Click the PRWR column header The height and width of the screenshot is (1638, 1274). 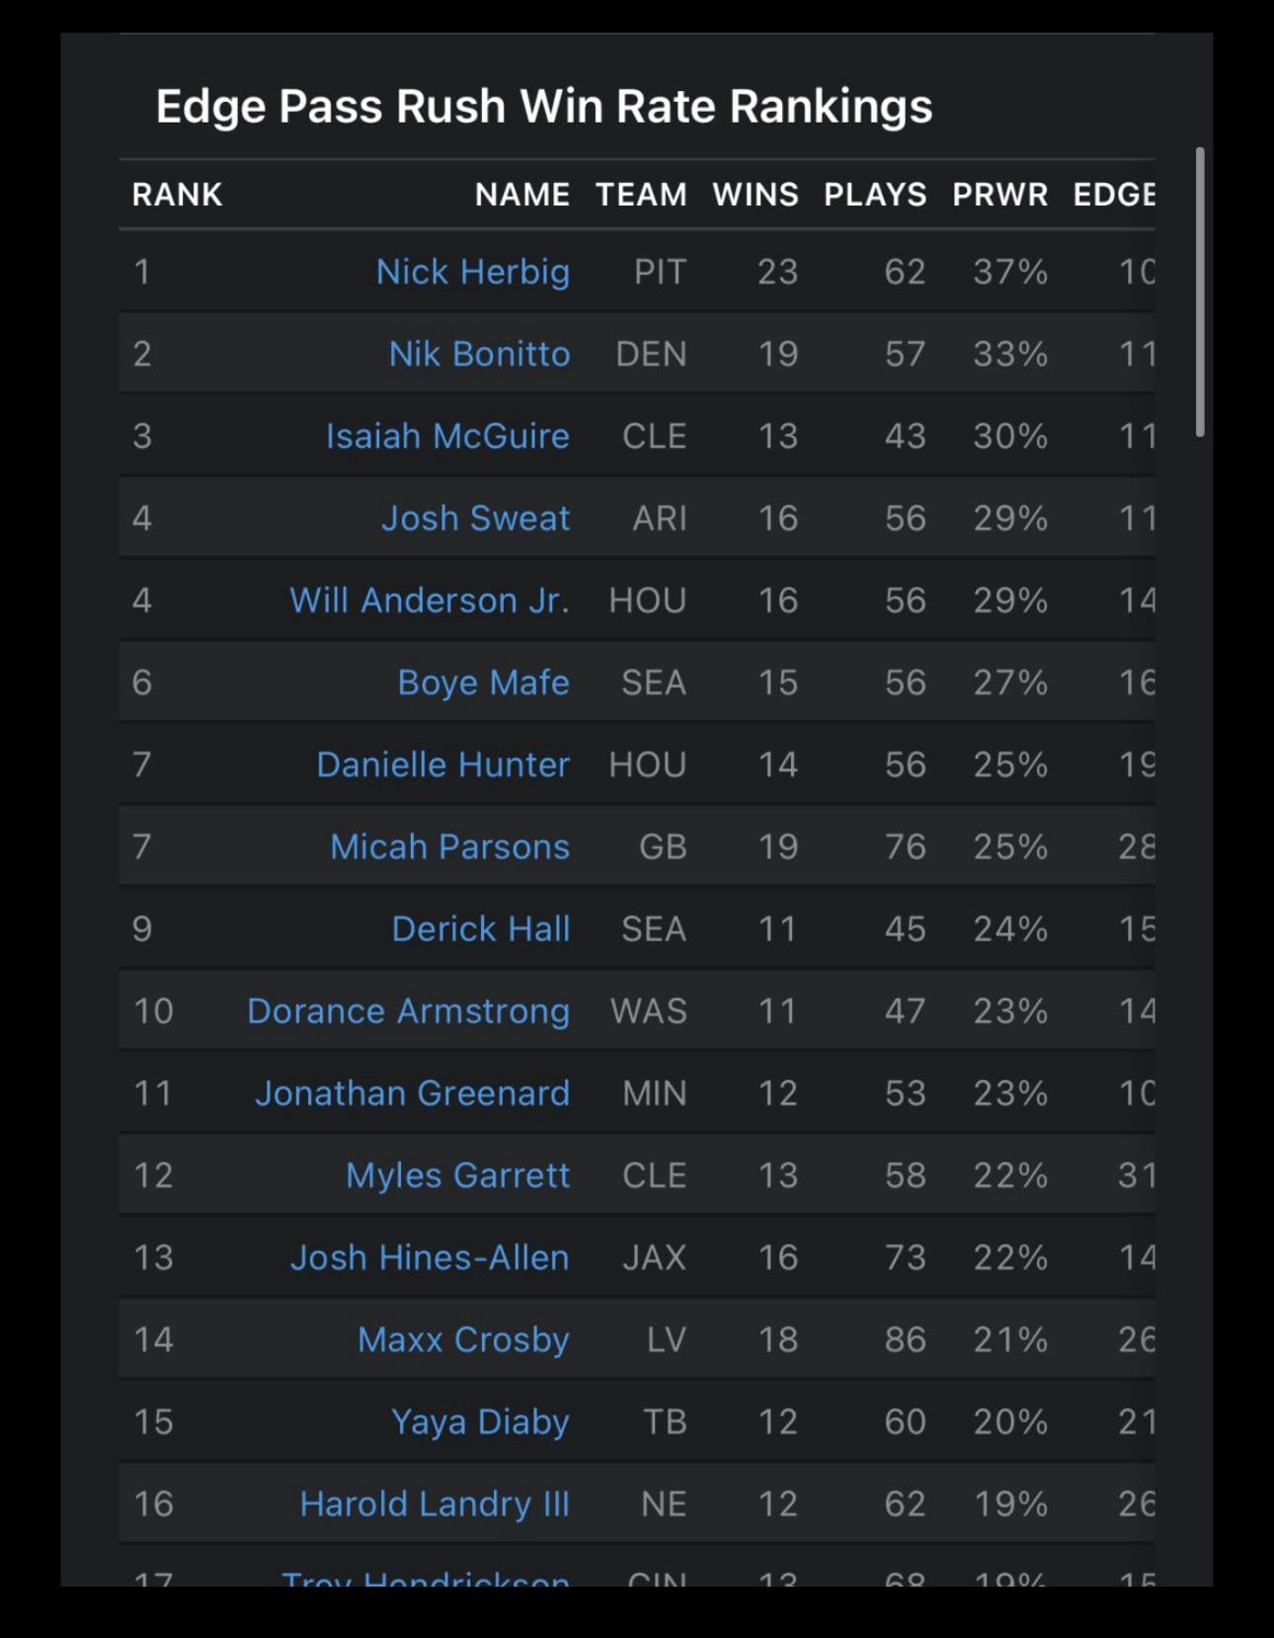click(999, 195)
